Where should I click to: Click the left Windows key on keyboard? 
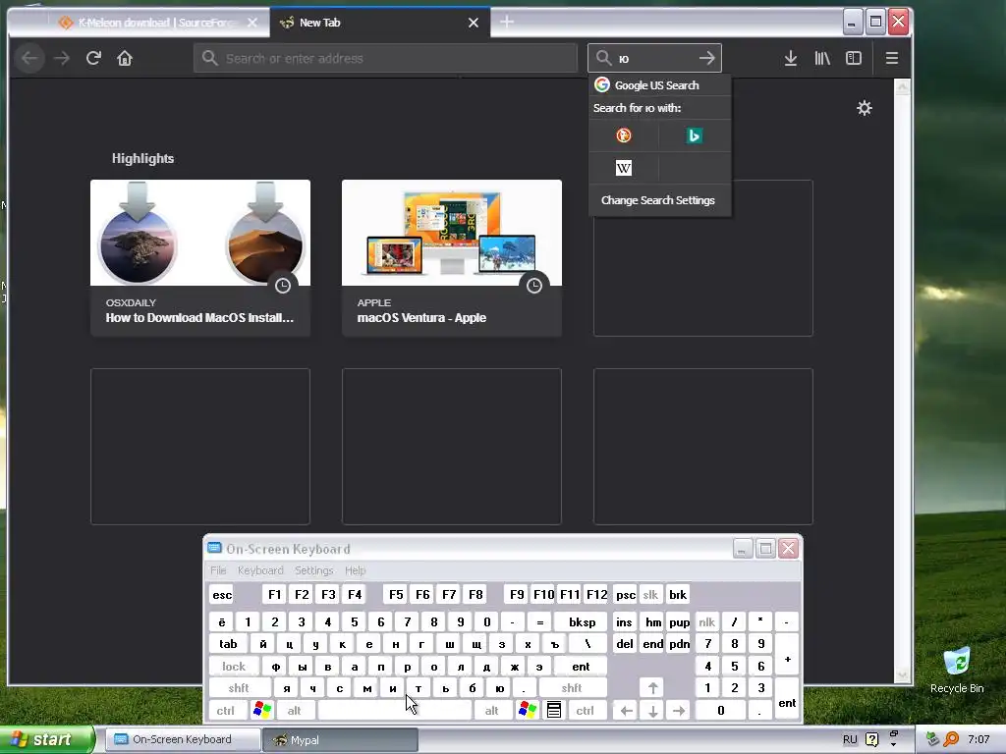click(x=262, y=710)
